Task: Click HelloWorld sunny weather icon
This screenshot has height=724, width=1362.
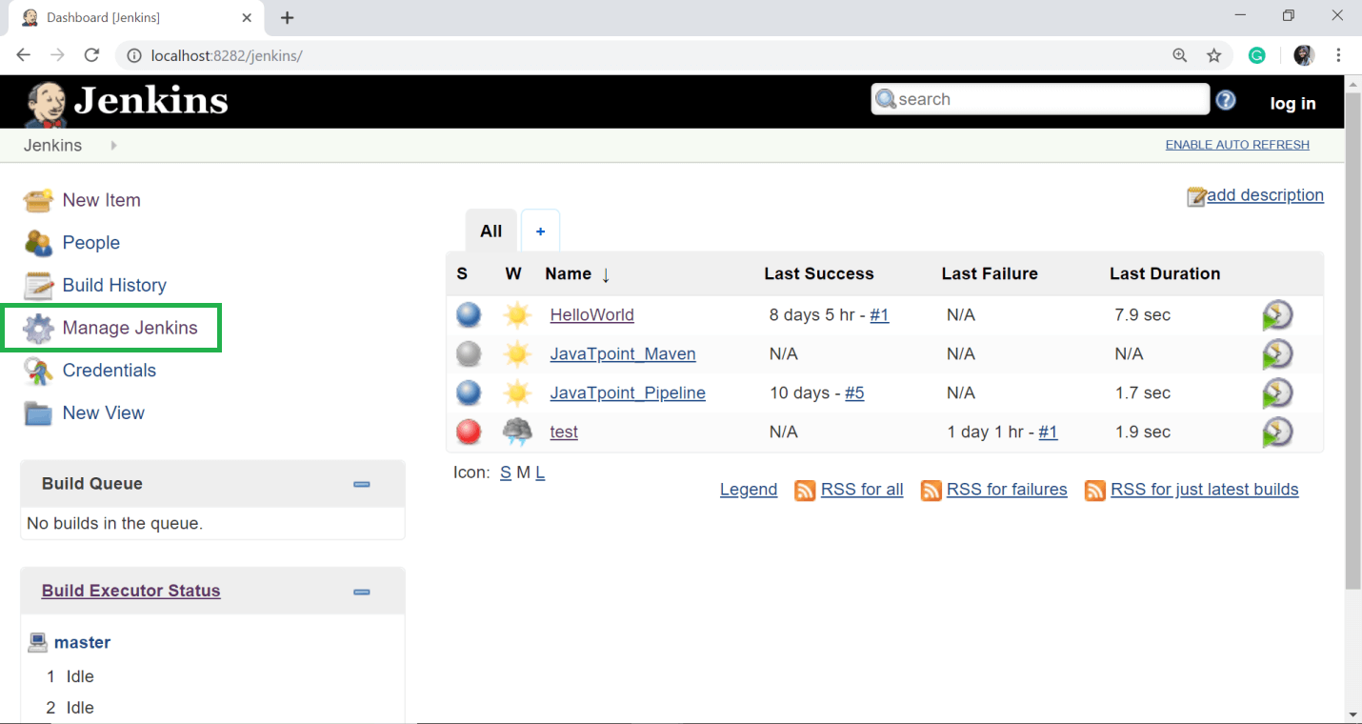Action: tap(517, 314)
